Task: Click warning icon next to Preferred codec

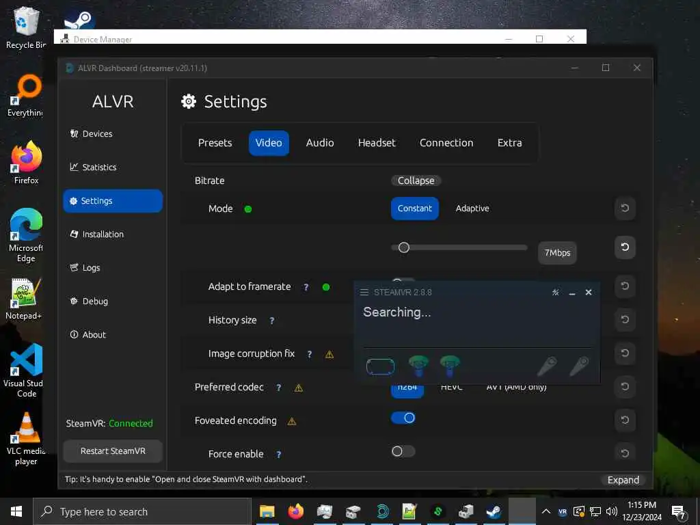Action: [299, 388]
